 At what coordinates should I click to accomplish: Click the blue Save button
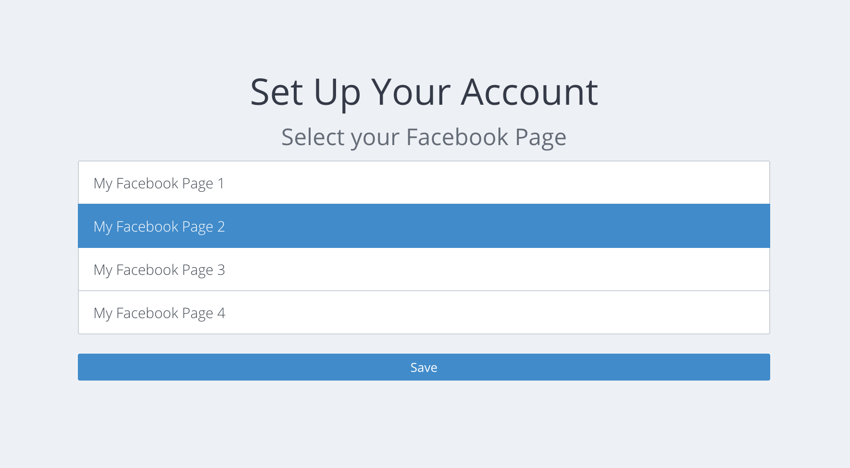click(424, 367)
